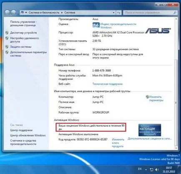Click the Jump-PC value in Полное имя row
The height and width of the screenshot is (174, 181).
[x=98, y=102]
